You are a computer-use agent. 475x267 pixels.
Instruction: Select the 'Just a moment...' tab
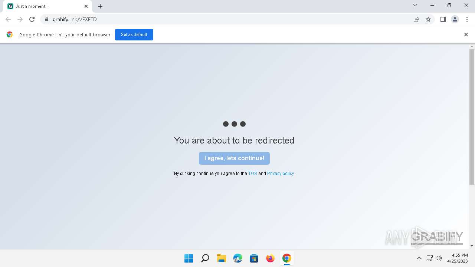[48, 6]
